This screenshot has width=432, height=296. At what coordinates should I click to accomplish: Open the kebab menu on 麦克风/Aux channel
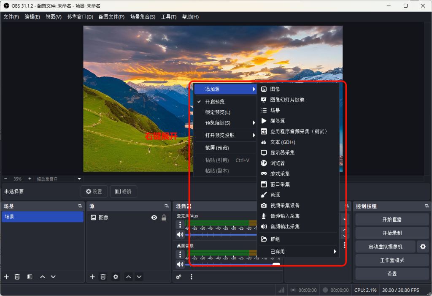click(x=180, y=225)
